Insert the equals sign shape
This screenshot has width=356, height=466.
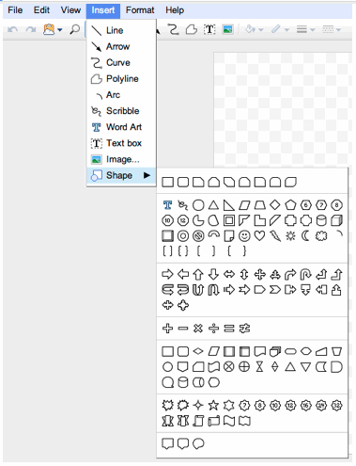[229, 329]
